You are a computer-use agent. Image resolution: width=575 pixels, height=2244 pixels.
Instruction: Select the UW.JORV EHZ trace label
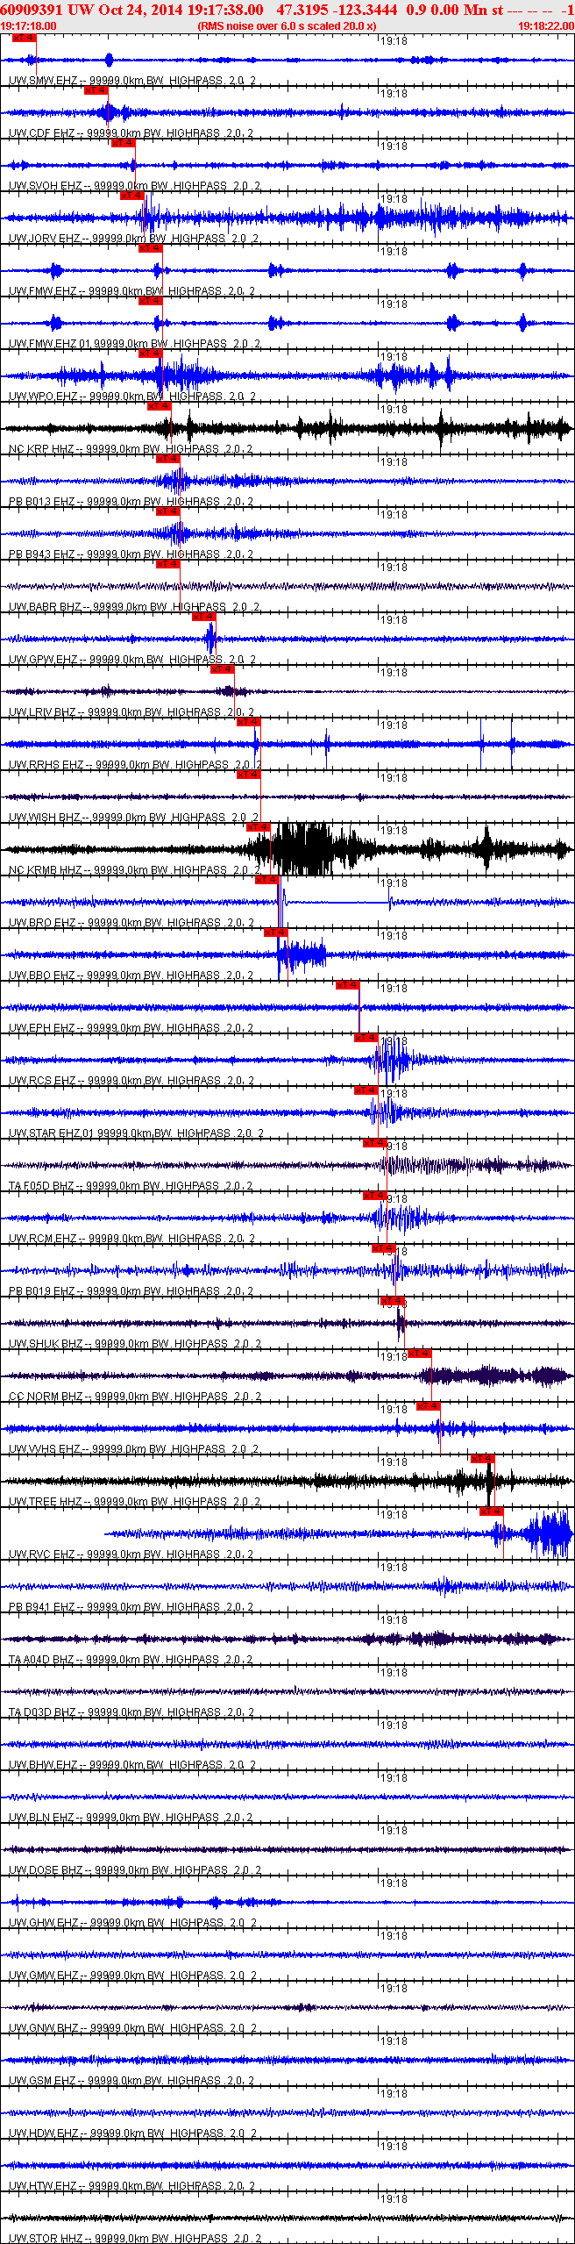(x=134, y=239)
